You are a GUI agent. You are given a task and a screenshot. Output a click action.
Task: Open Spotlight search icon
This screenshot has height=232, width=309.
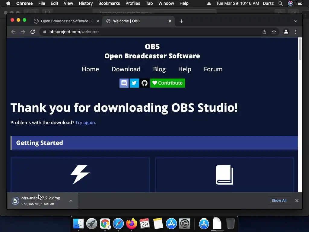click(281, 3)
